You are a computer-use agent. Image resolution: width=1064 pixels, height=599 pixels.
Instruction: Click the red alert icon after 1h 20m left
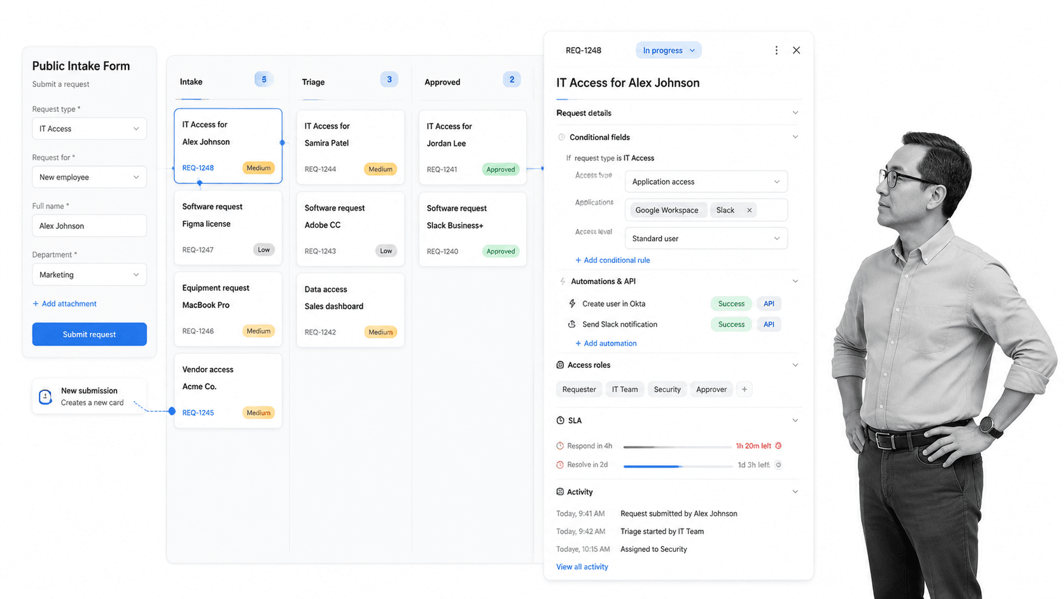[x=778, y=446]
